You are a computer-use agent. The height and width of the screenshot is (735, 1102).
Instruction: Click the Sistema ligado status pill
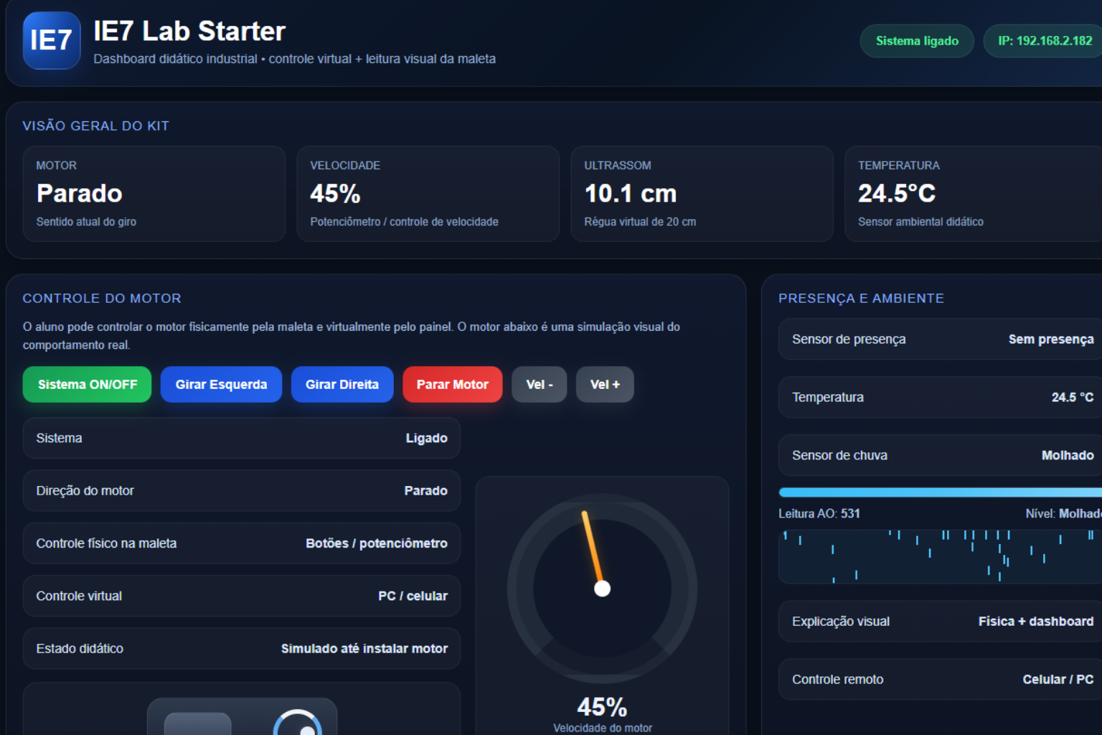click(x=917, y=41)
